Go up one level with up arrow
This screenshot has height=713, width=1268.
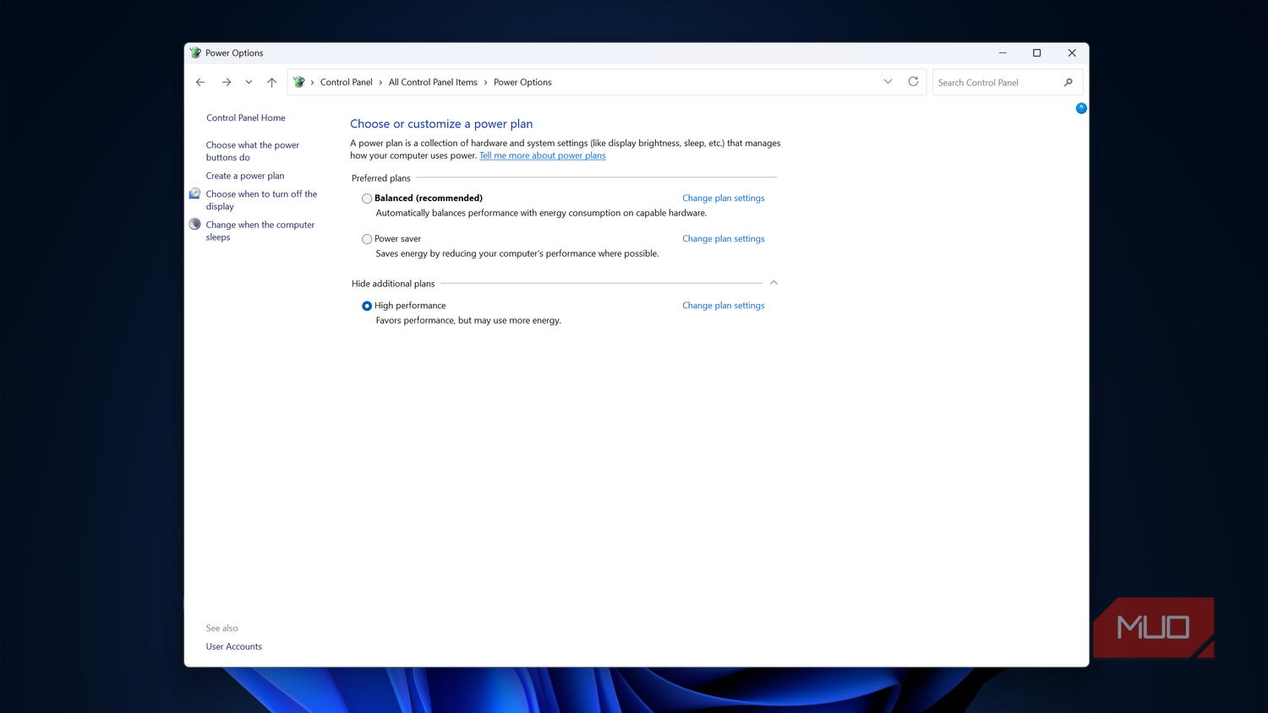[271, 82]
